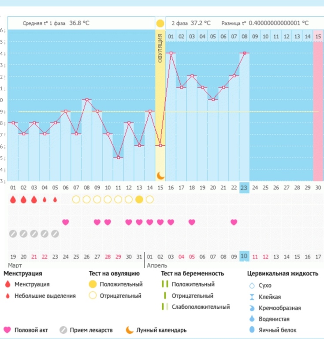Click the filled positive ovulation test on day 13
Image resolution: width=324 pixels, height=339 pixels.
coord(139,199)
